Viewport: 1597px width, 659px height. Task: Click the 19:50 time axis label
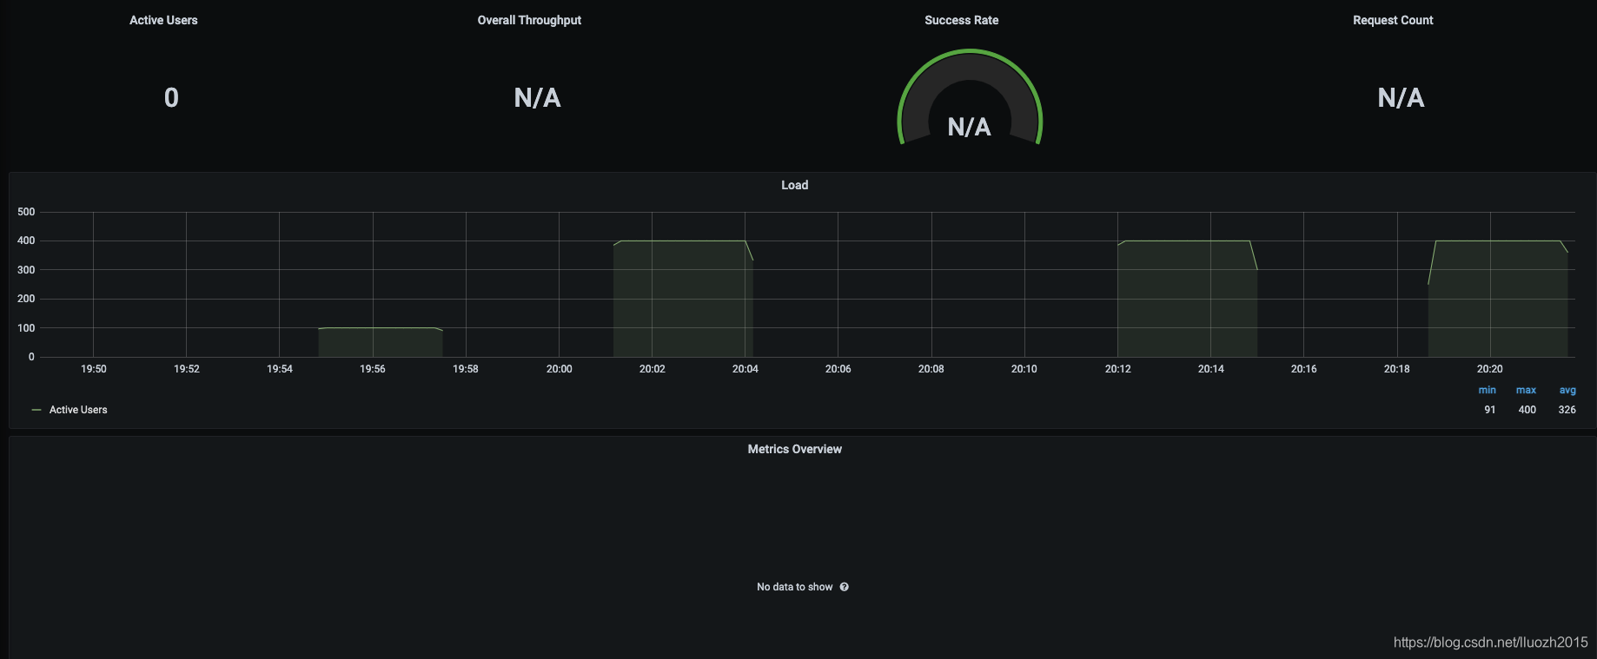point(93,369)
